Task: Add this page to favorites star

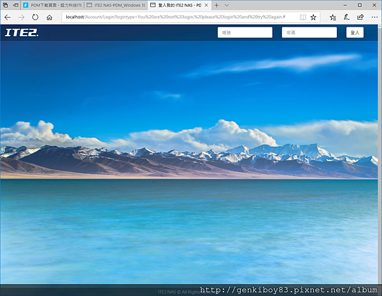Action: [313, 17]
